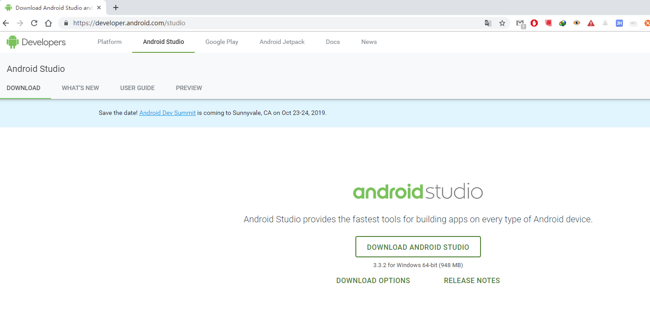This screenshot has height=319, width=650.
Task: Open the Android Jetpack menu item
Action: click(282, 42)
